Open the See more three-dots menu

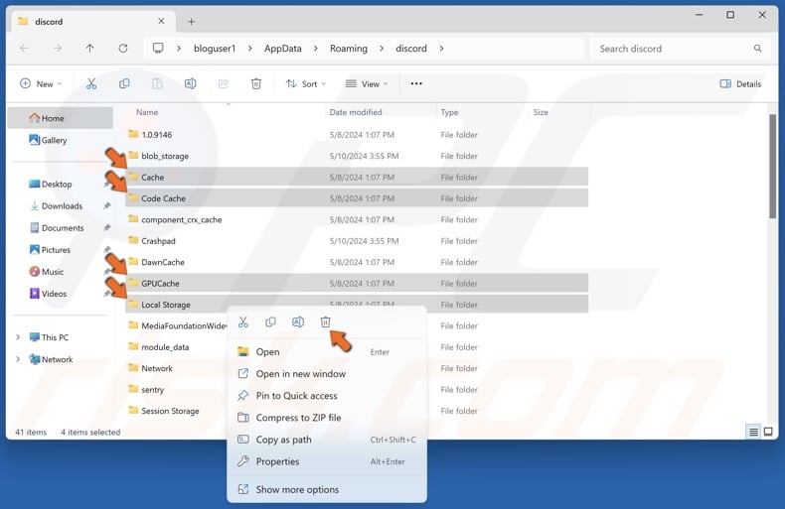[416, 84]
